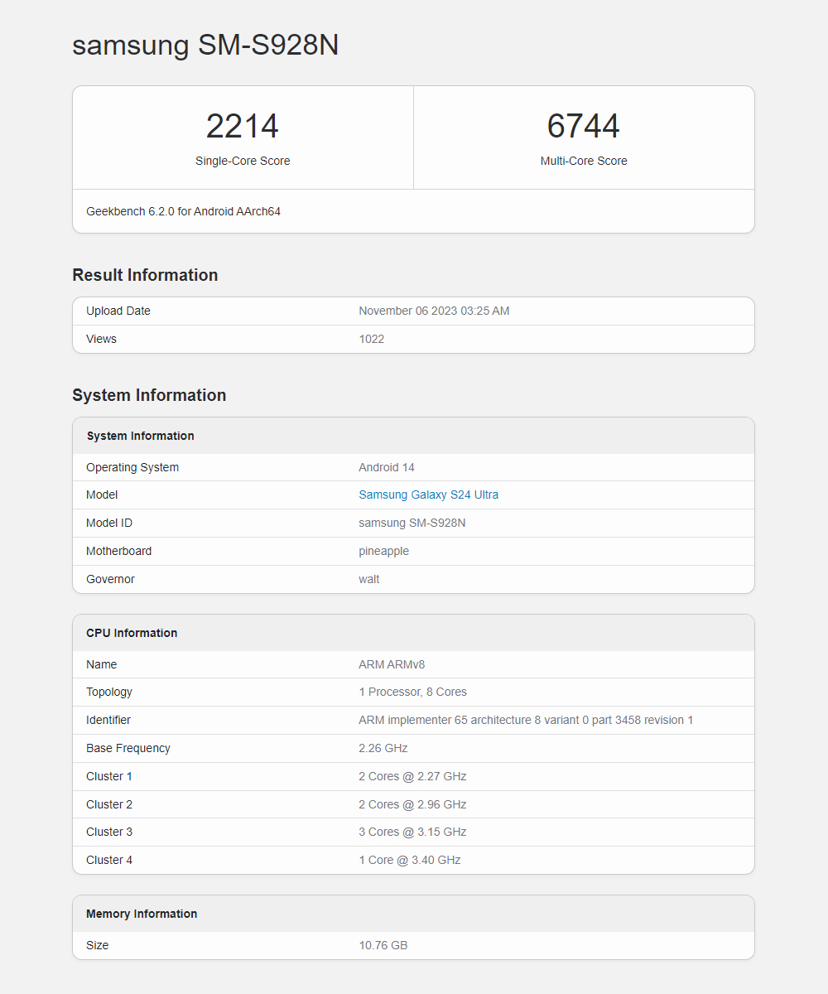The height and width of the screenshot is (994, 828).
Task: Select the Operating System label
Action: [x=132, y=467]
